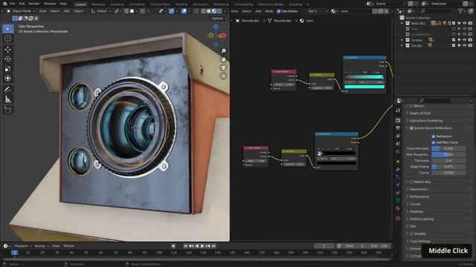Open the Material properties tab
The width and height of the screenshot is (476, 267).
click(398, 208)
